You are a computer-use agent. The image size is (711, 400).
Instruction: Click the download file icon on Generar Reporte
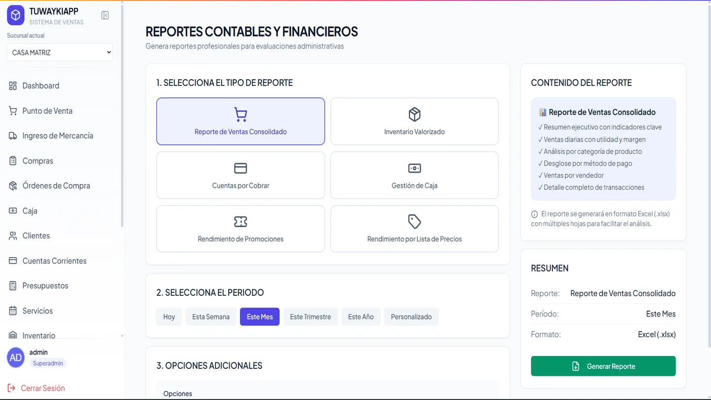[x=576, y=366]
